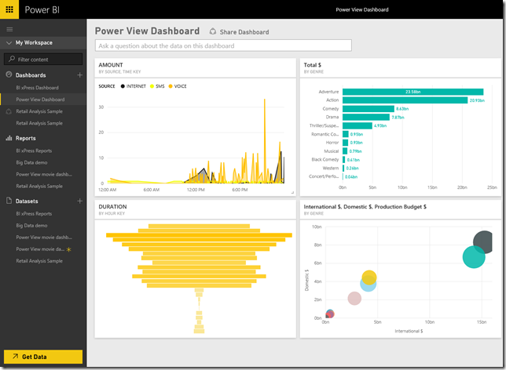Click the yellow bubble in scatter chart
This screenshot has width=506, height=370.
click(369, 277)
